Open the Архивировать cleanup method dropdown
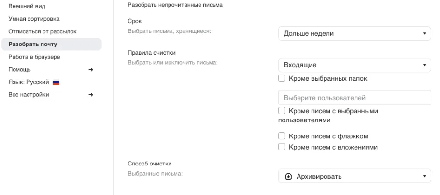This screenshot has width=440, height=195. 355,176
